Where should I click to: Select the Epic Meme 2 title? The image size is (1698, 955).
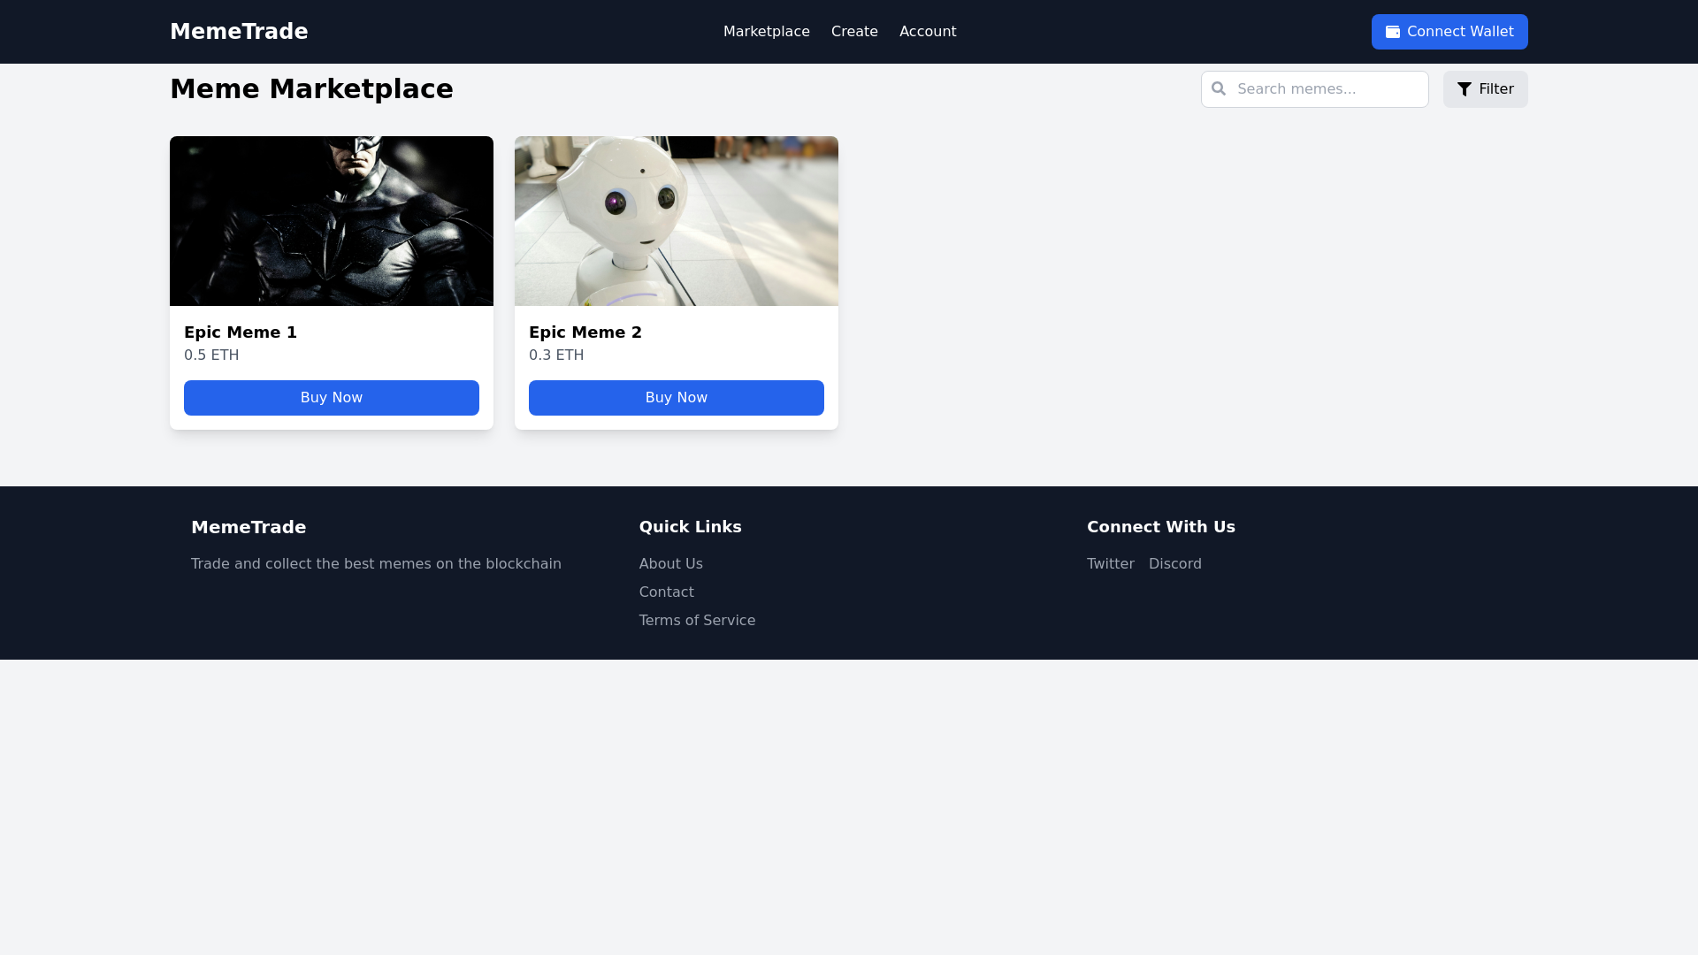[585, 332]
